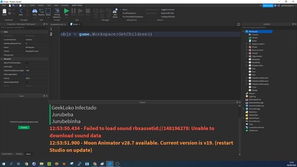Toggle the Archivable checkbox
This screenshot has height=167, width=297.
(27, 67)
